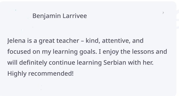Viewport: 179px width, 96px height.
Task: Click the small right-pointing arrow on the review card
Action: [x=163, y=13]
